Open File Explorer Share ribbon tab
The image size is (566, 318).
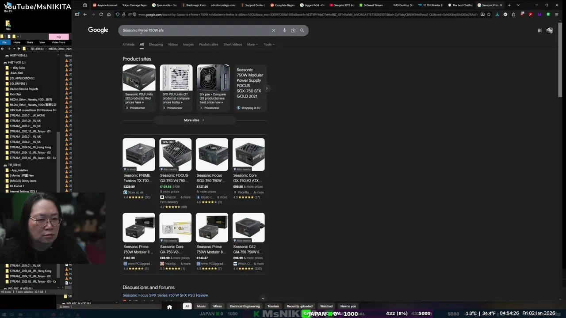point(30,42)
